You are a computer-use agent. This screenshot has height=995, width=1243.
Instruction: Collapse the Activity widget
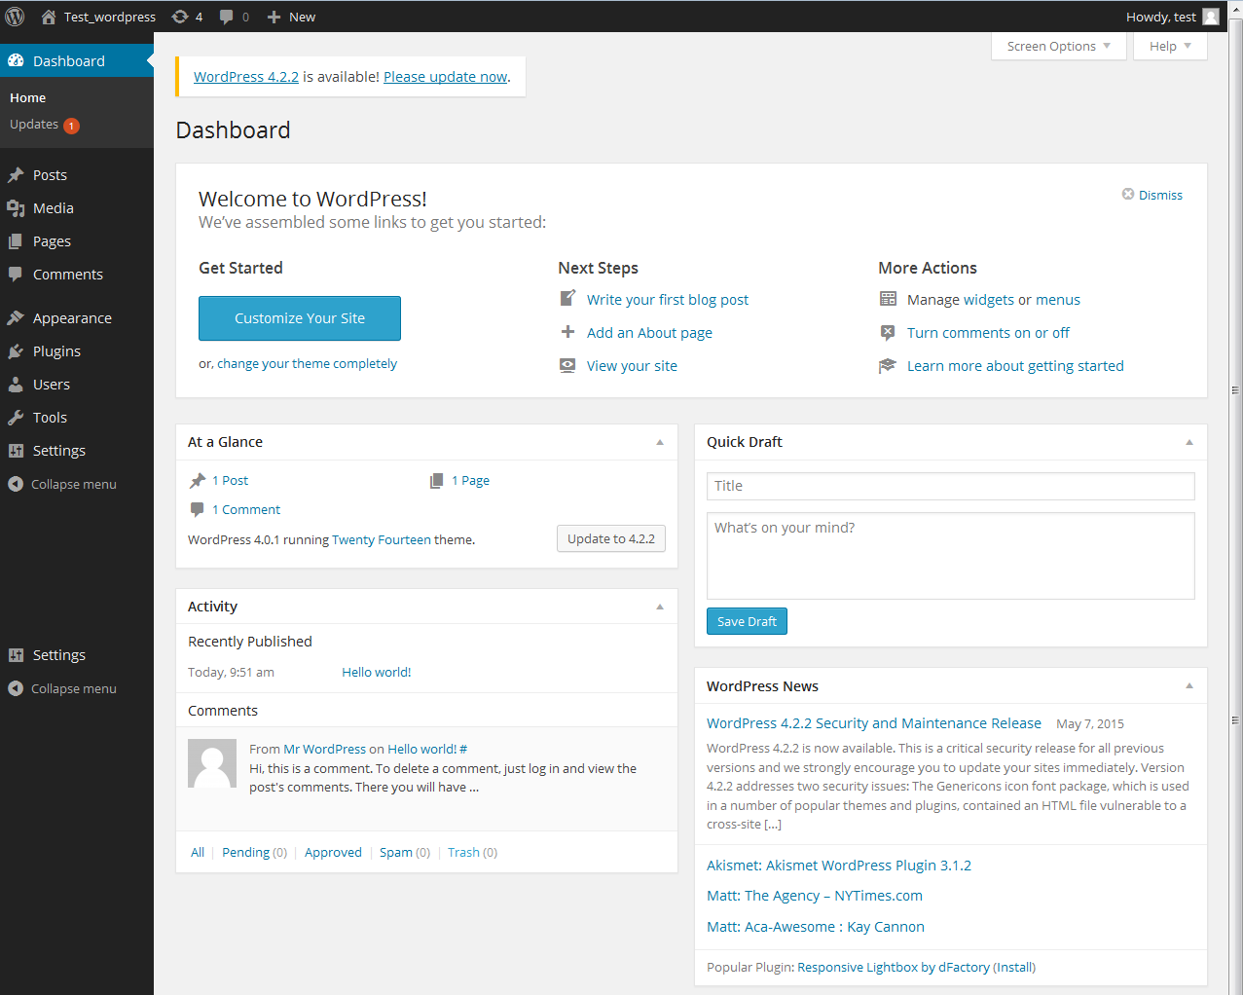click(660, 607)
